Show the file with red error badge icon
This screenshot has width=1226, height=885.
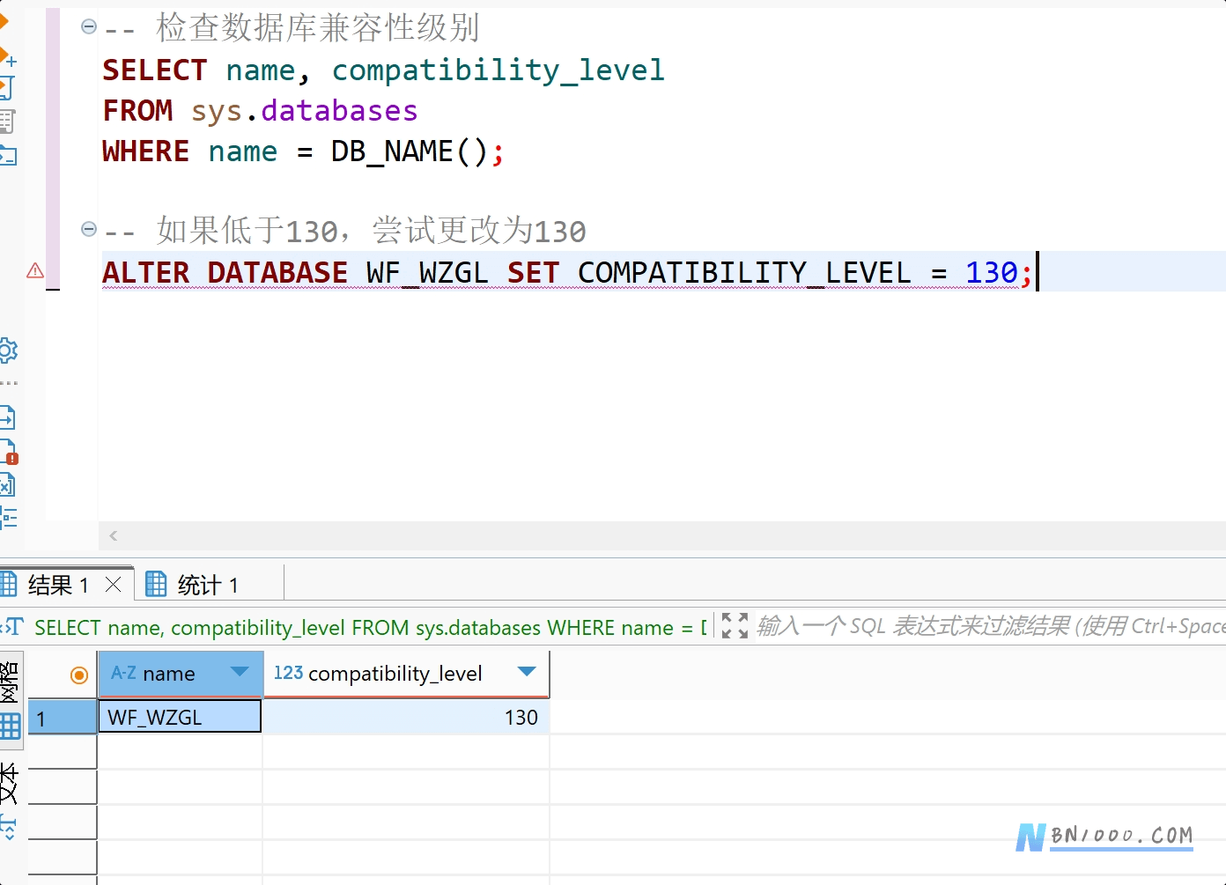[x=8, y=451]
